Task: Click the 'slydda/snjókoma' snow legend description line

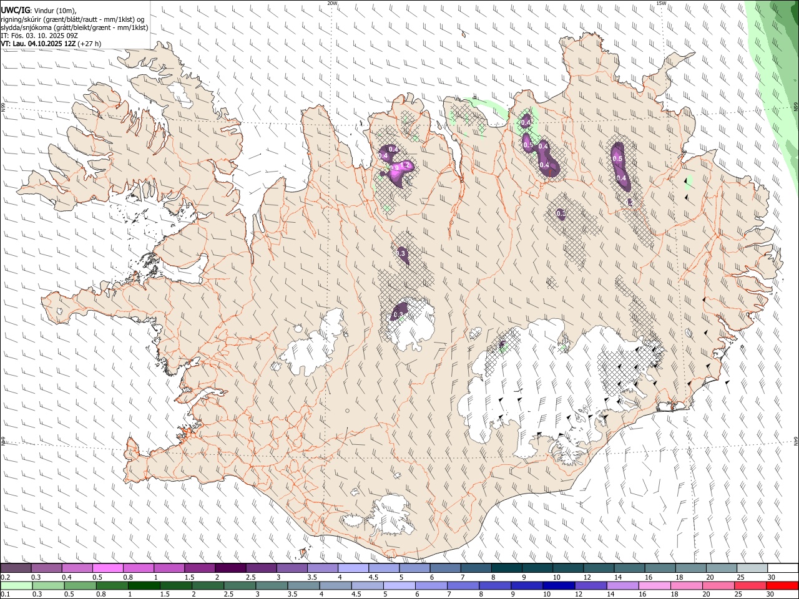Action: pos(74,27)
